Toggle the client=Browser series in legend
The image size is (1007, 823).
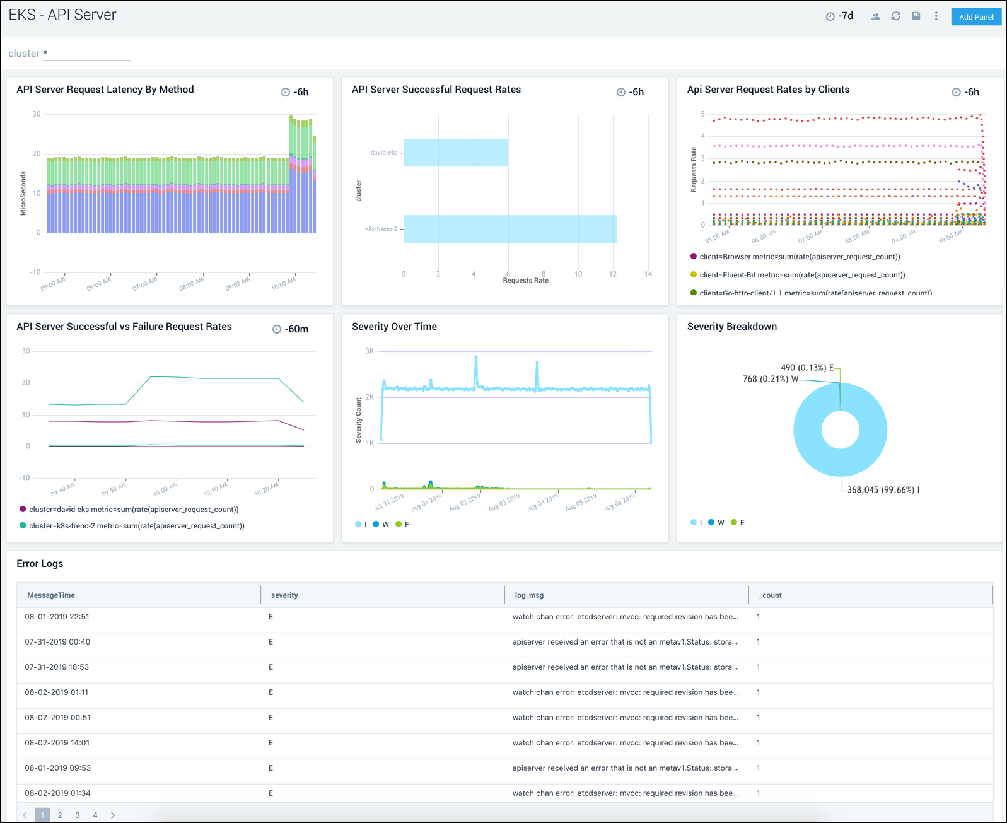tap(799, 257)
